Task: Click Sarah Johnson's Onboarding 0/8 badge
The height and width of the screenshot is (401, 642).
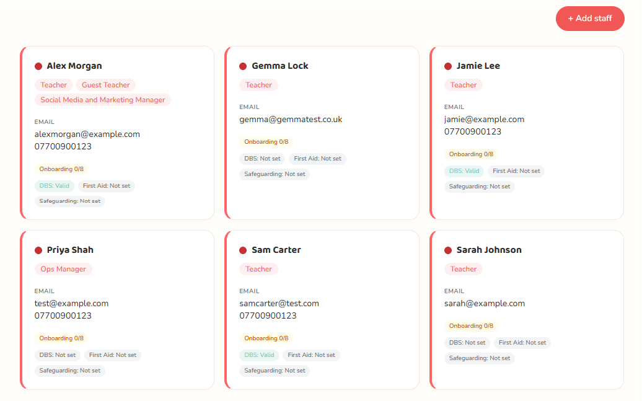Action: pos(471,326)
